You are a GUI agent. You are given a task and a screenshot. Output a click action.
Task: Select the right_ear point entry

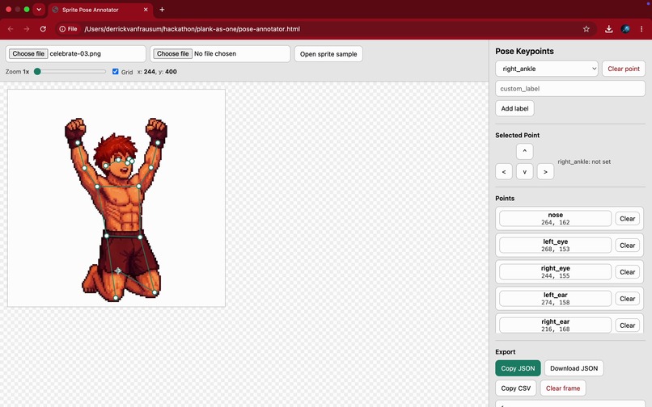(555, 325)
